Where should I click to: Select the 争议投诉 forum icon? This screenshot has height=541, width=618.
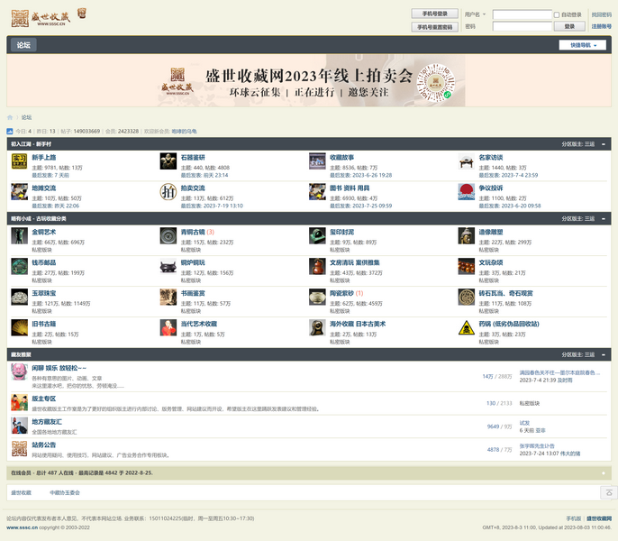466,191
